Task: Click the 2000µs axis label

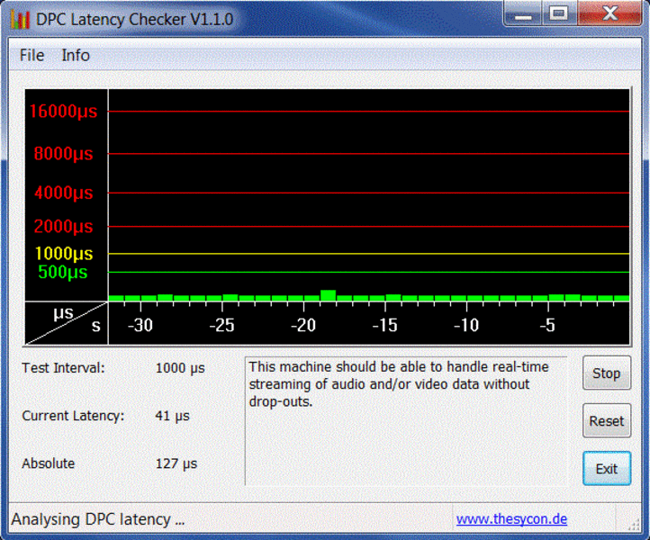Action: 63,226
